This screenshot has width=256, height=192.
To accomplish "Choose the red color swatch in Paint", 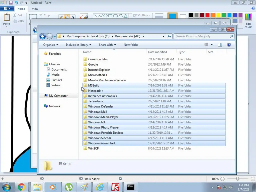I will coord(207,15).
